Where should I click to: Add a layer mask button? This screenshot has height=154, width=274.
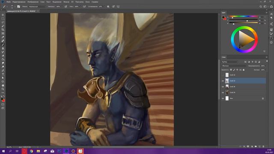(248, 146)
